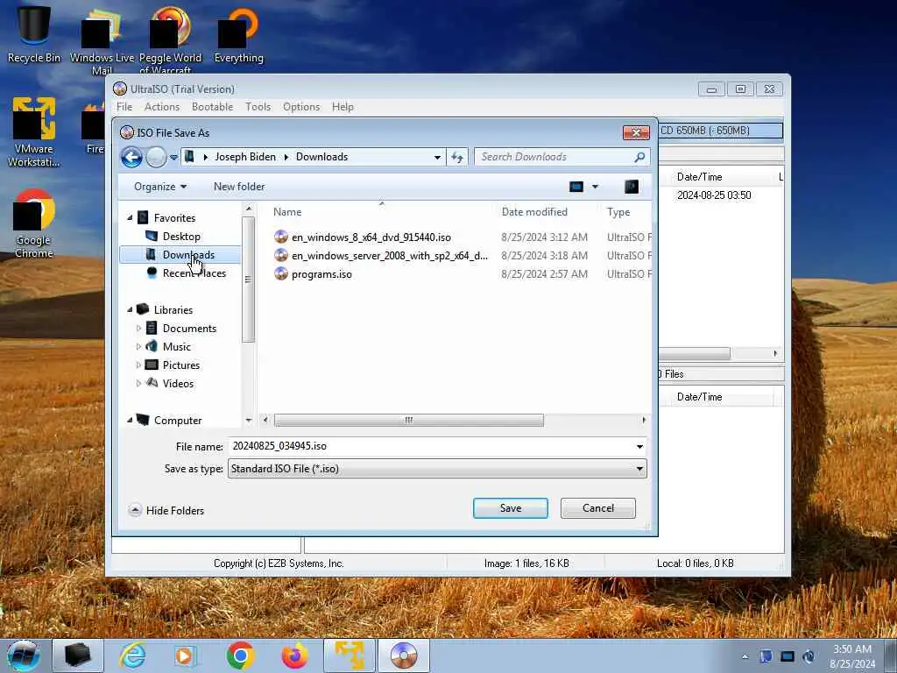
Task: Open recent locations dropdown beside Forward arrow
Action: click(173, 158)
